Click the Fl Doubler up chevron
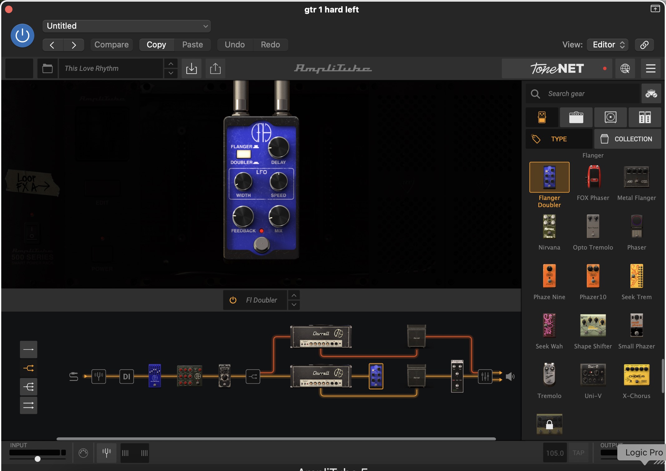666x471 pixels. click(294, 295)
